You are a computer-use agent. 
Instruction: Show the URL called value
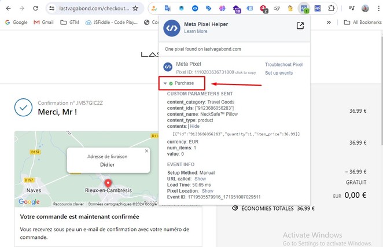200,179
